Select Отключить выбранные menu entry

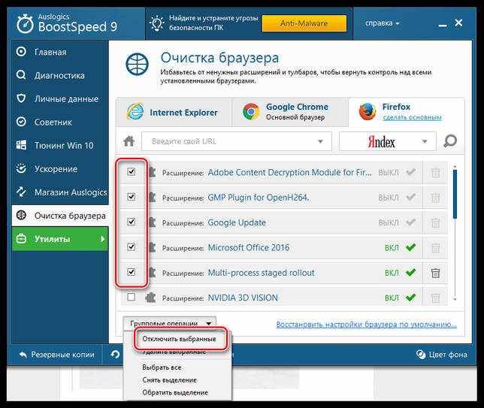179,339
